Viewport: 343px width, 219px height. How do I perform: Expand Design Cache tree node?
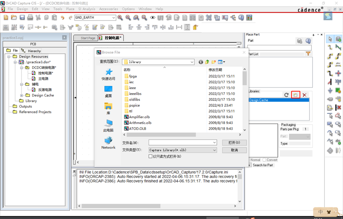22,95
